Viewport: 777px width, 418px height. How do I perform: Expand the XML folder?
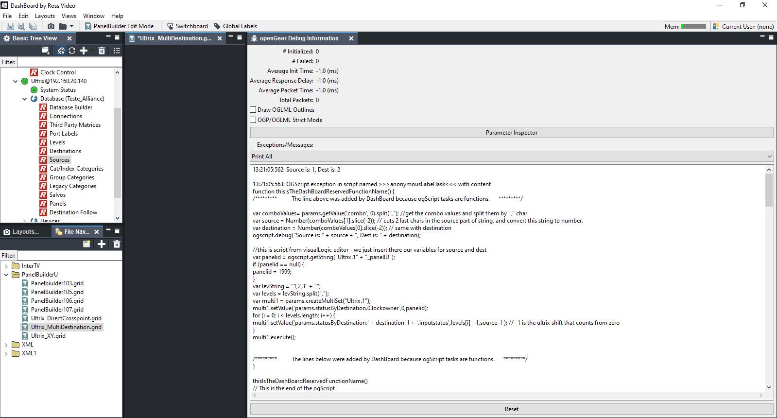point(6,345)
